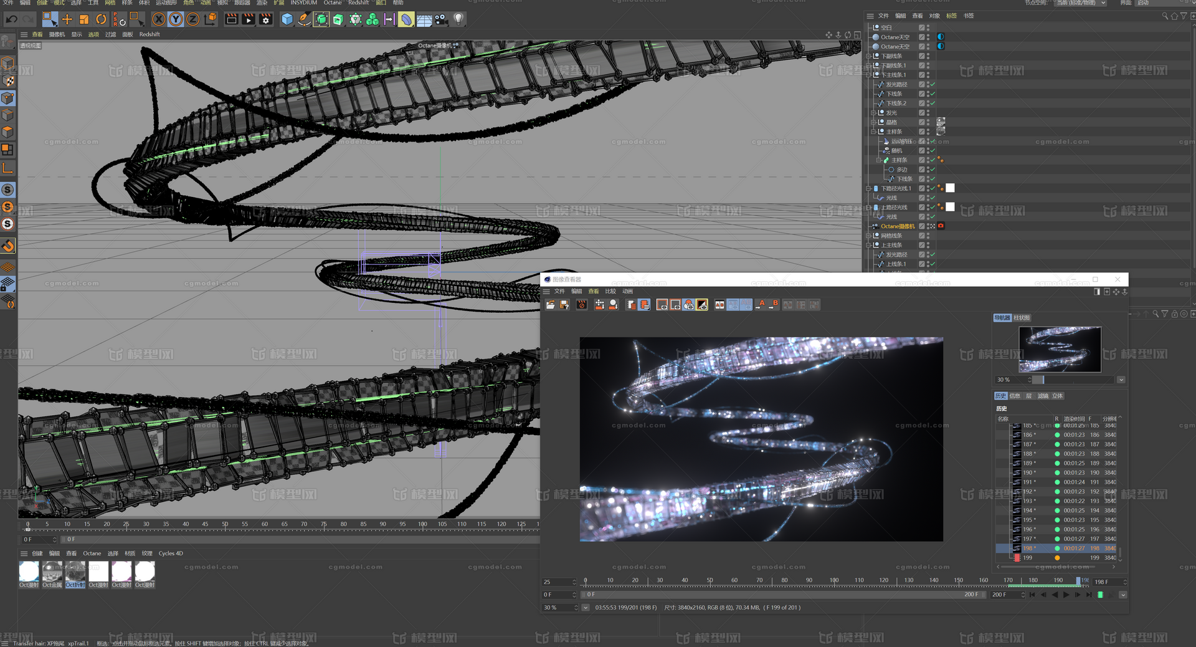Click the Open file icon in Picture Viewer toolbar

point(549,305)
